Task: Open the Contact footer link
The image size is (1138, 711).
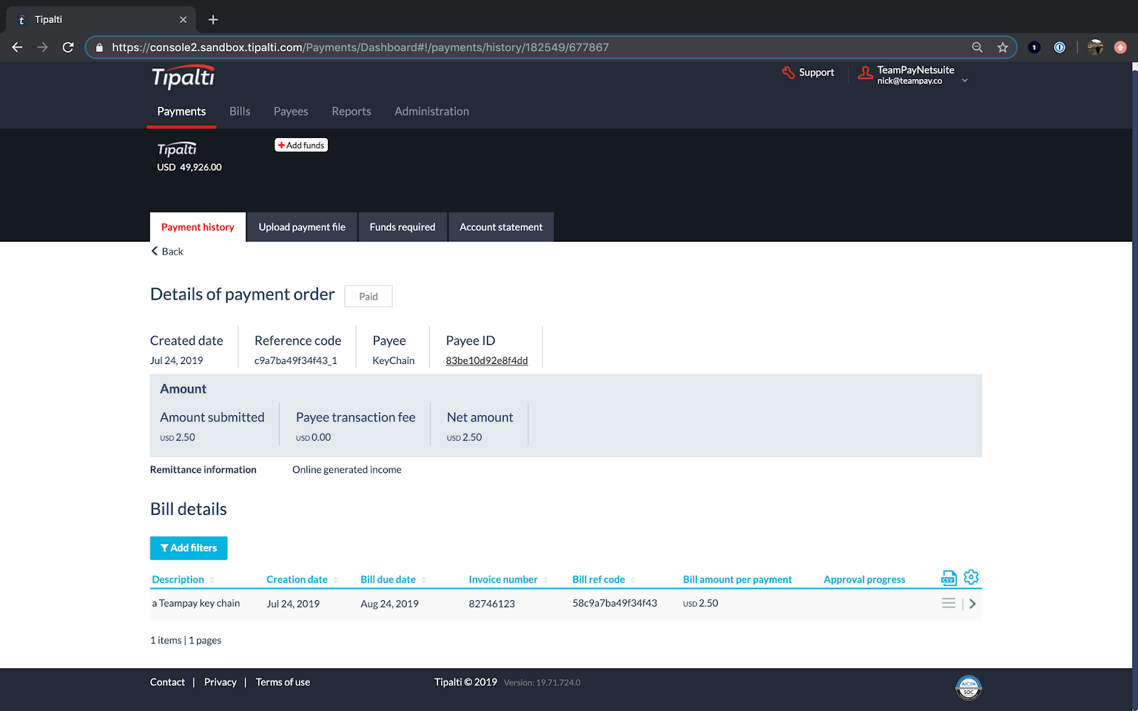Action: pos(167,682)
